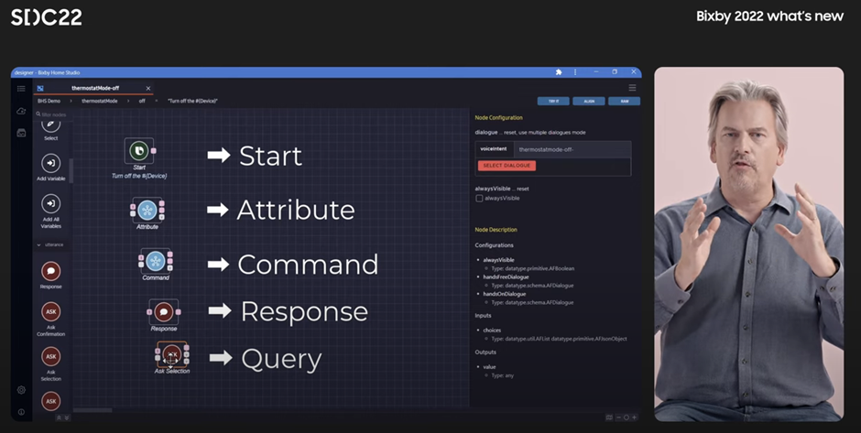Select the Ask Selection node on canvas

tap(172, 354)
